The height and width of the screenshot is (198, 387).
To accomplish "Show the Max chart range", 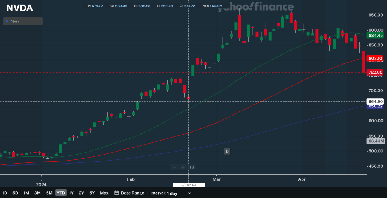I will (x=104, y=193).
